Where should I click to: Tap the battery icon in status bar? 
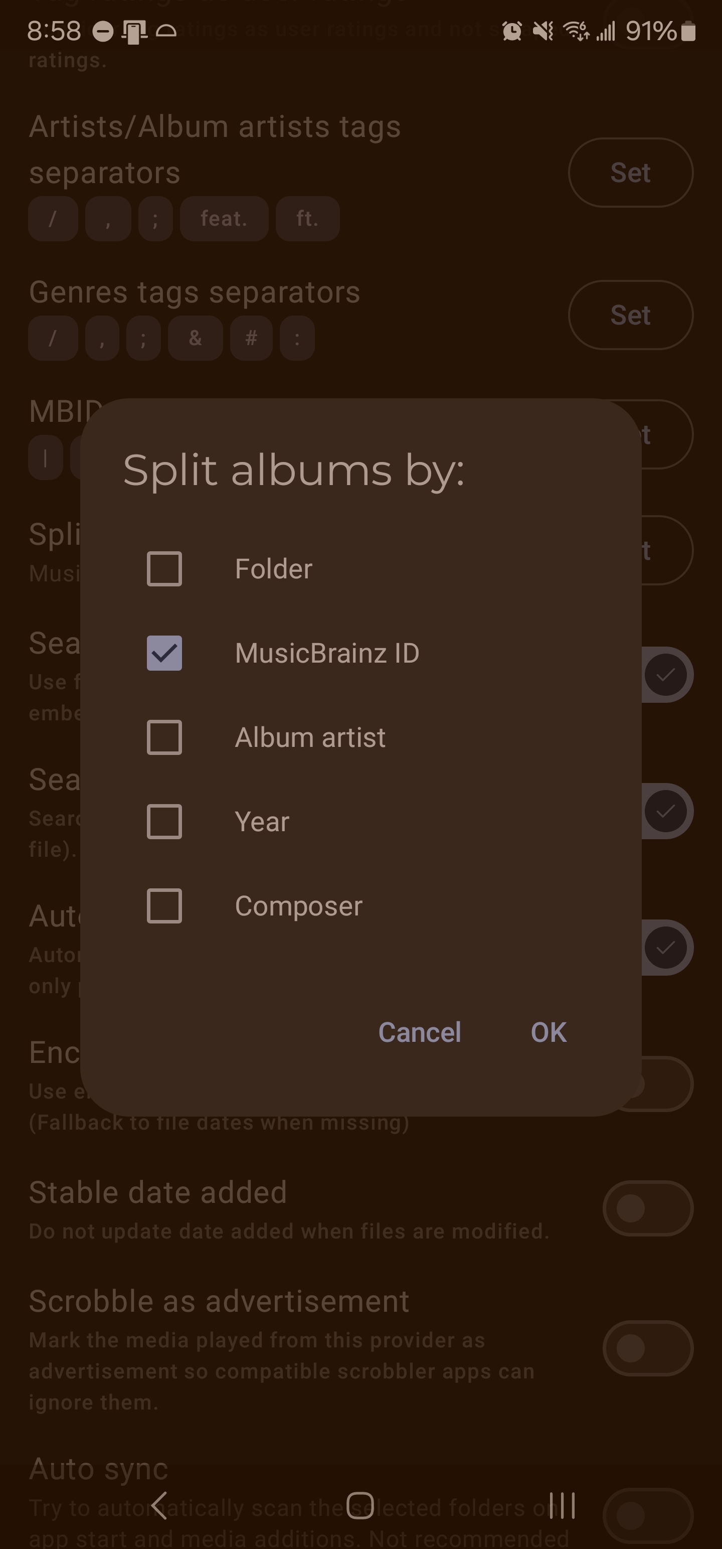(689, 31)
